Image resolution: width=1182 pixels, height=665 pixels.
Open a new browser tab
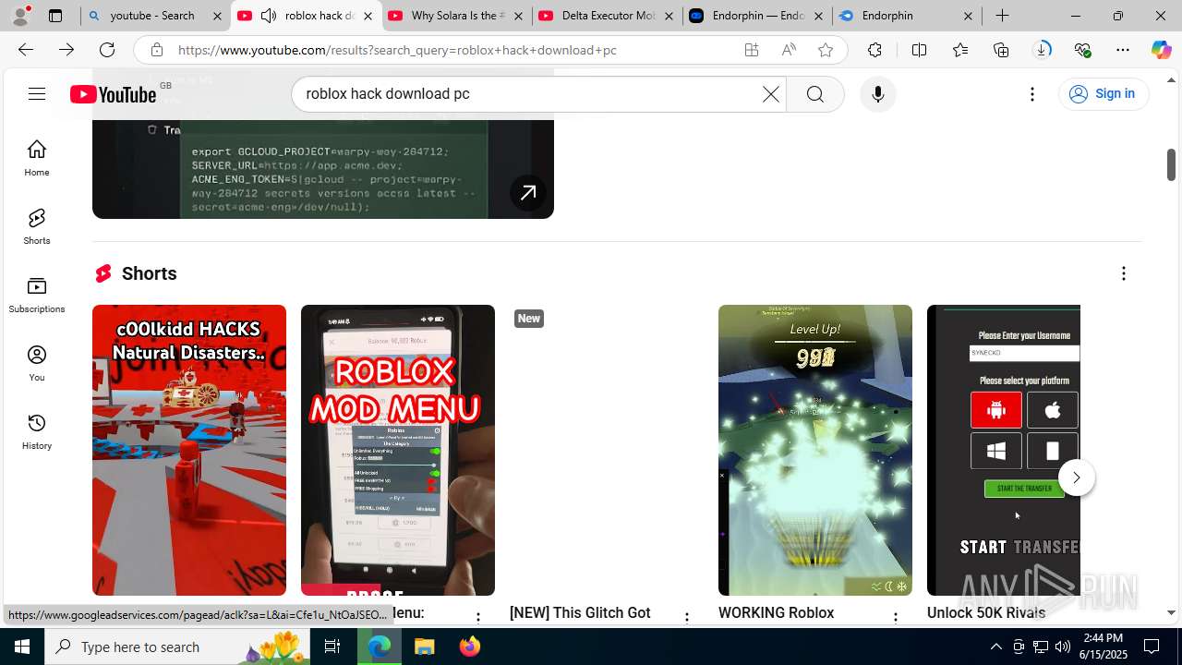pos(1002,16)
